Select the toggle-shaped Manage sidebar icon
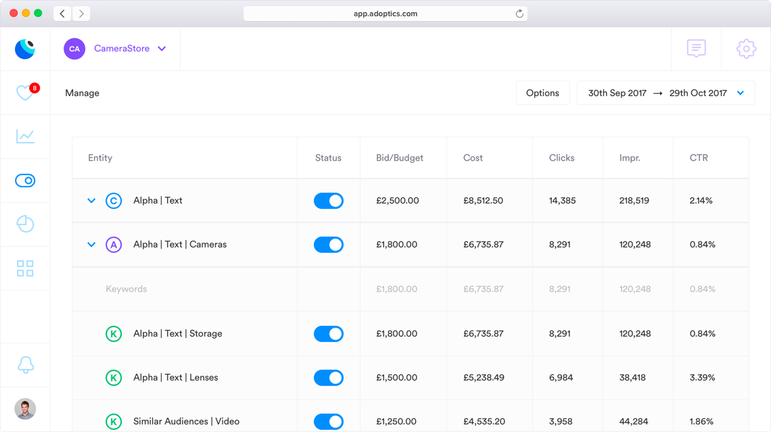Viewport: 771px width, 432px height. click(25, 181)
